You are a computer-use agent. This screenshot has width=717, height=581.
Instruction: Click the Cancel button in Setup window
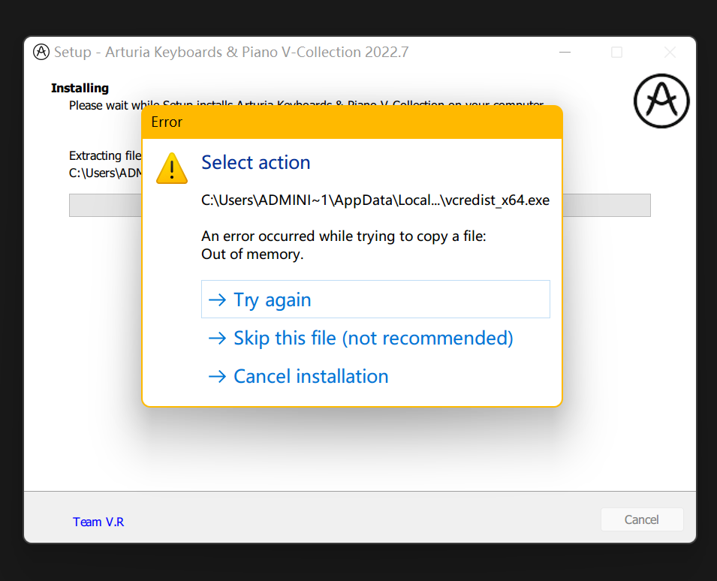[642, 519]
